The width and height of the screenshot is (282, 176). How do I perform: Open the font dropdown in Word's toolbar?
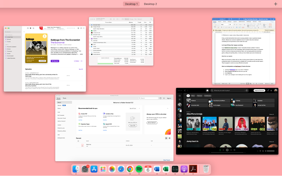[x=225, y=25]
